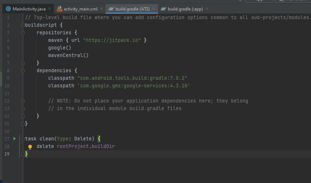Click on google() on line 5

pos(59,48)
